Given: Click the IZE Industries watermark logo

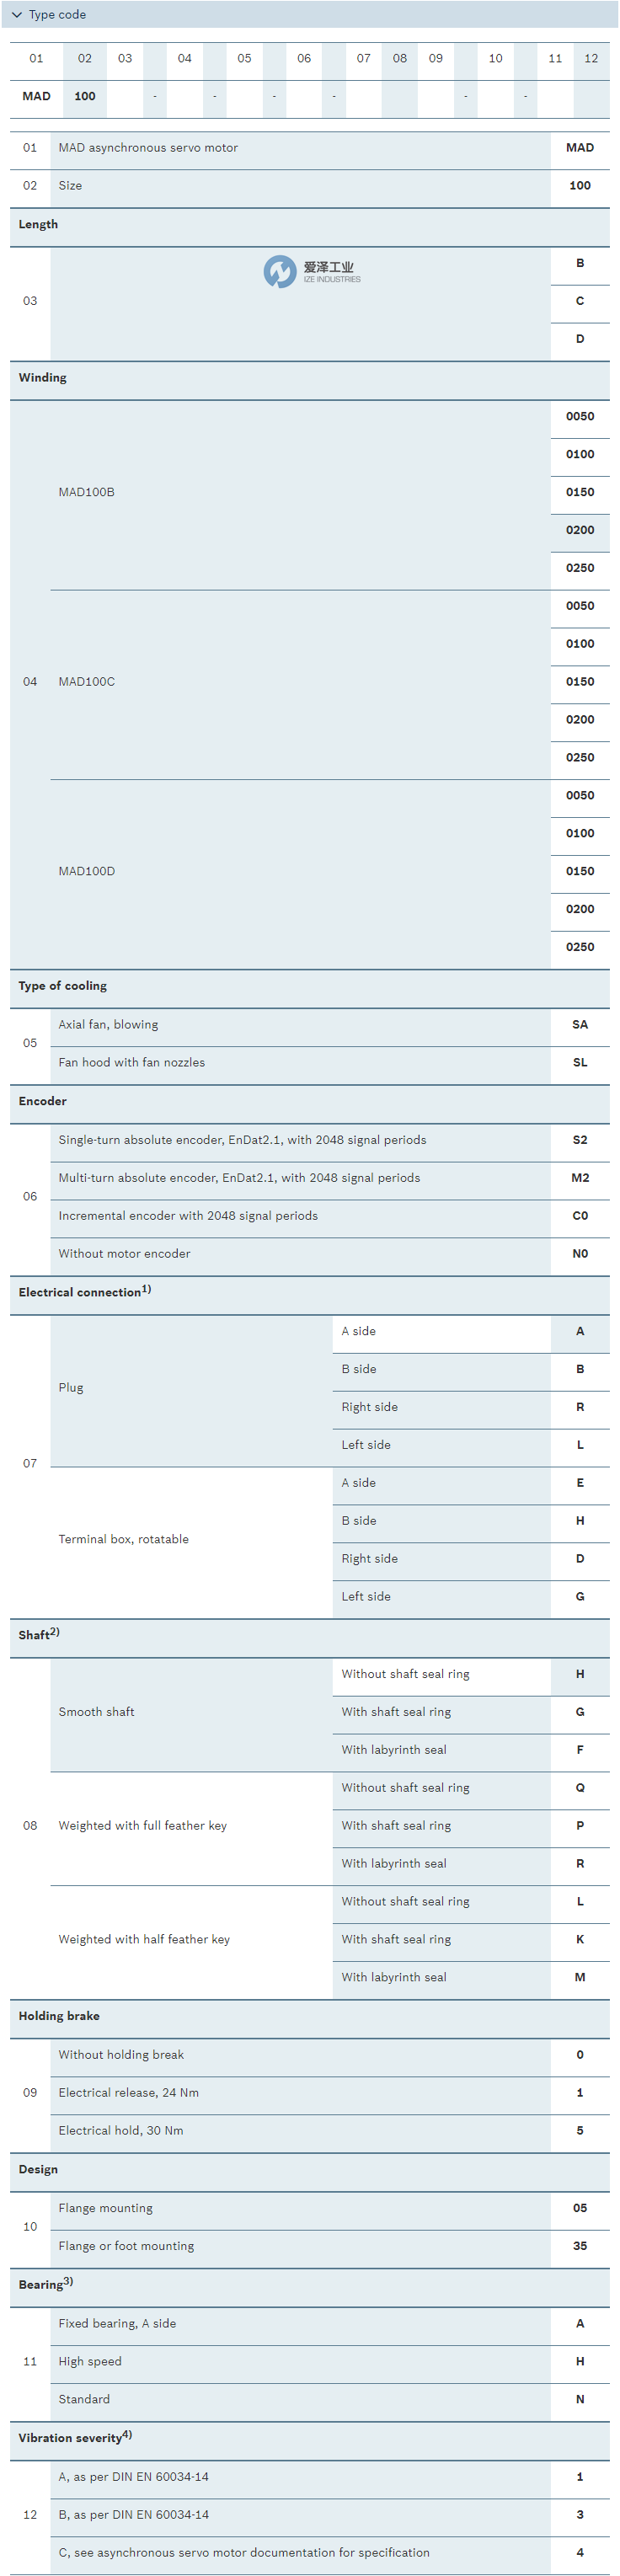Looking at the screenshot, I should (x=312, y=271).
